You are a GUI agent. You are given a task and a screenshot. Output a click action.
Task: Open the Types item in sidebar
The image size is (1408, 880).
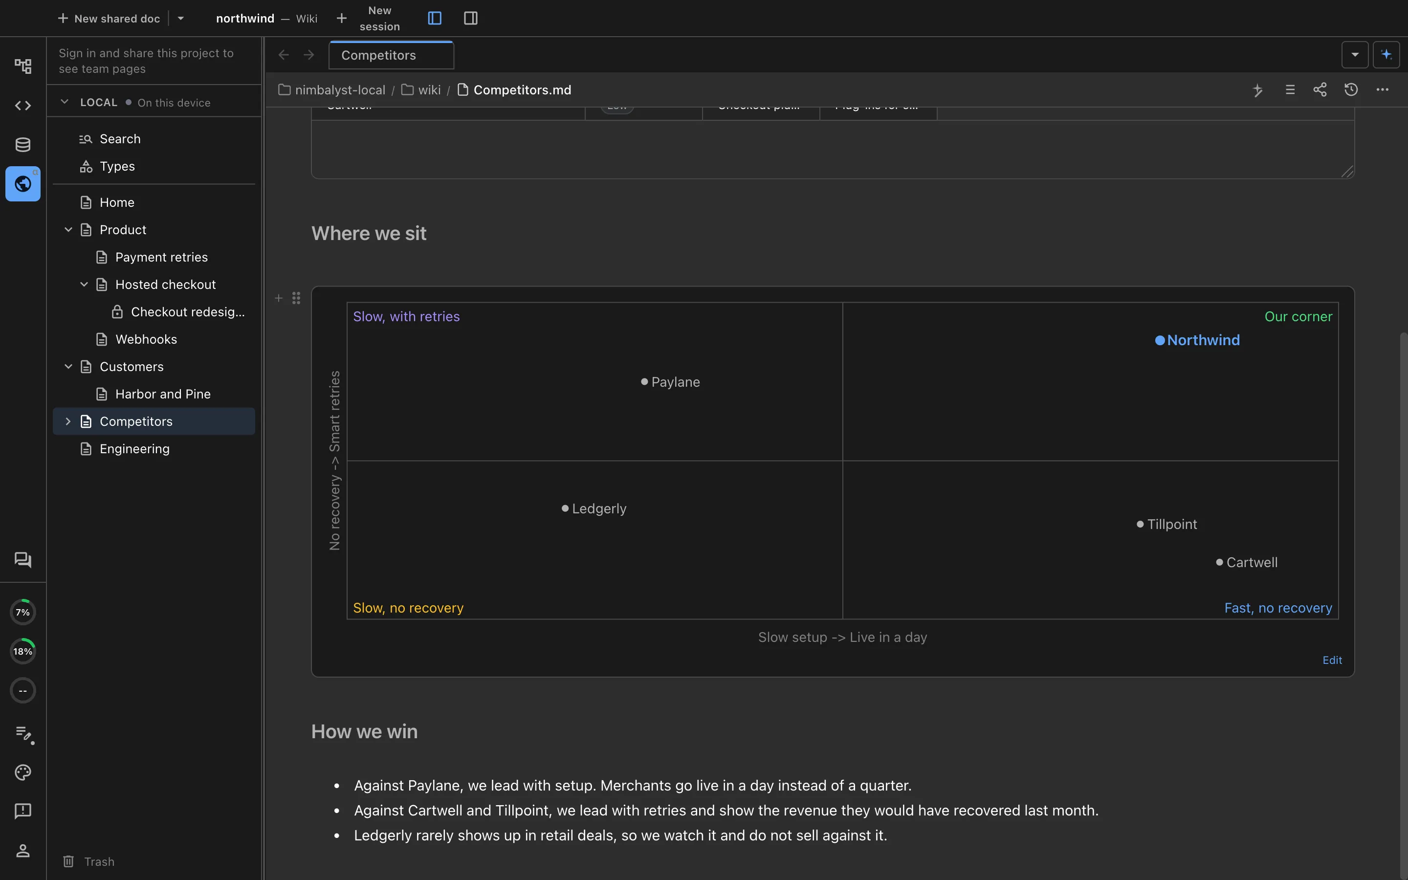coord(154,166)
